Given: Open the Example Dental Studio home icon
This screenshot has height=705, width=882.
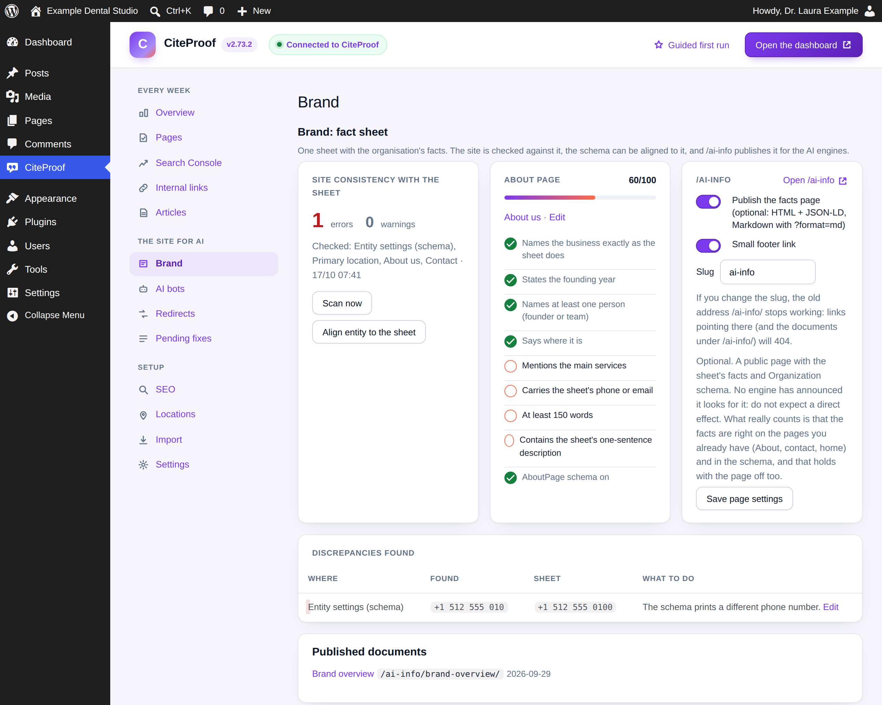Looking at the screenshot, I should (36, 11).
